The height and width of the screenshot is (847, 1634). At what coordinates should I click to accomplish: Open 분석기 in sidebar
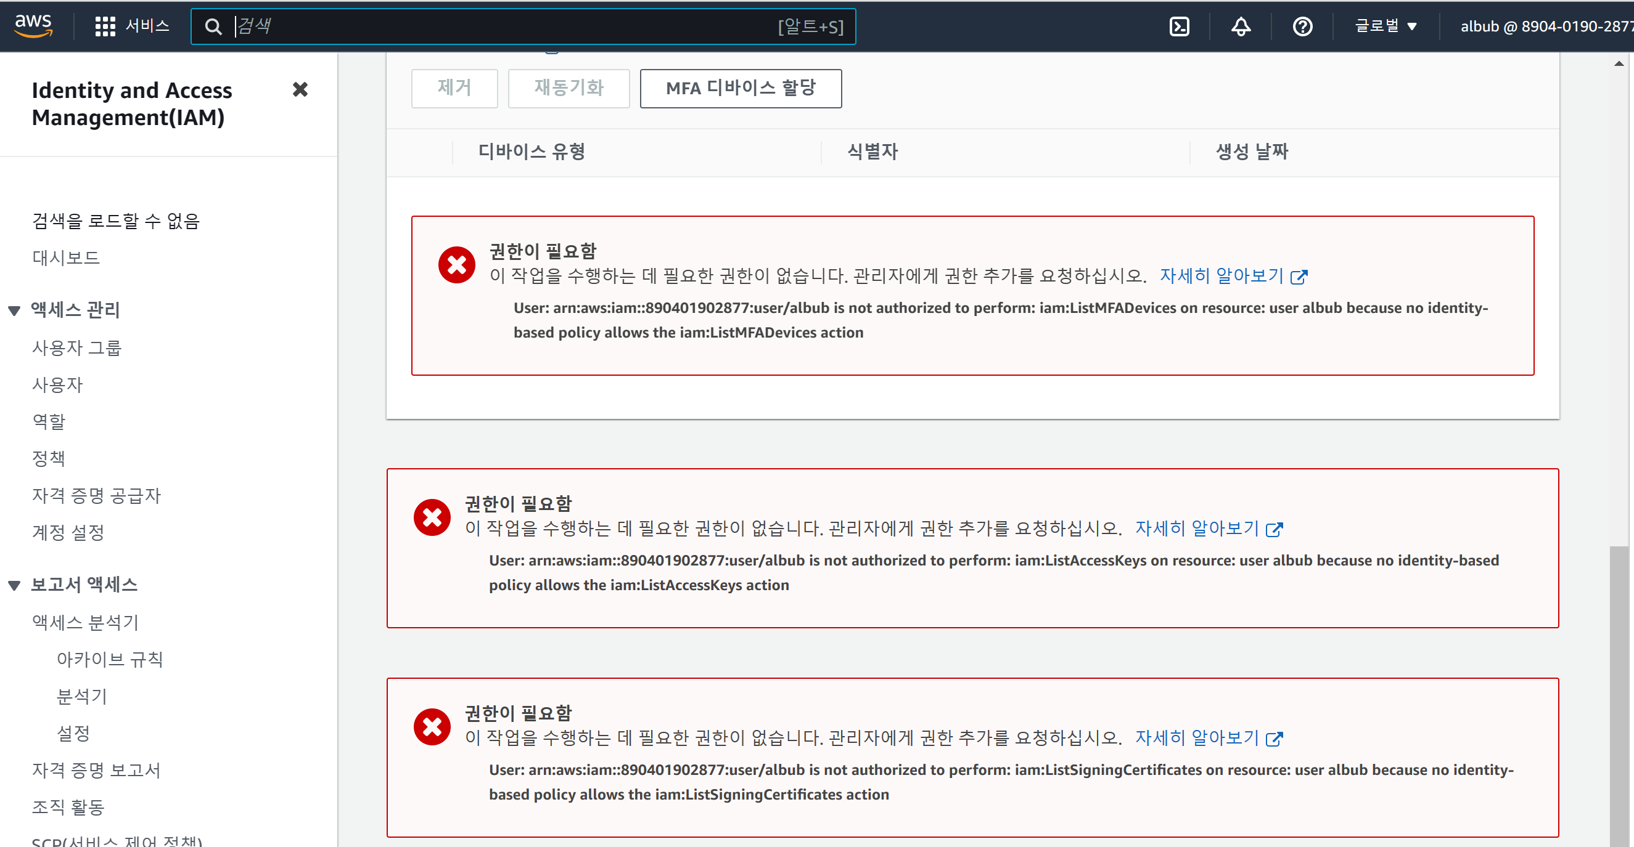click(82, 696)
